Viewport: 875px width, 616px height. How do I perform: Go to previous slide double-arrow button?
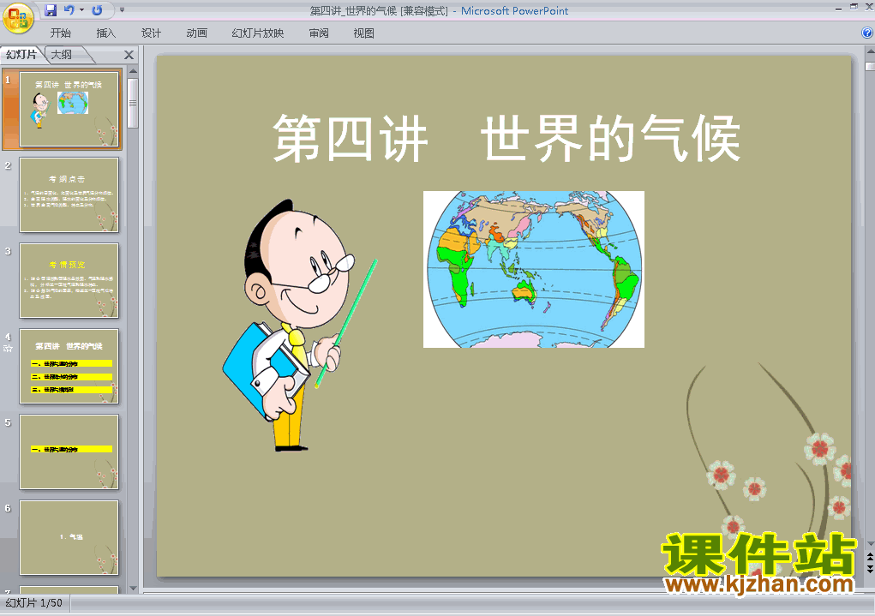click(x=870, y=557)
